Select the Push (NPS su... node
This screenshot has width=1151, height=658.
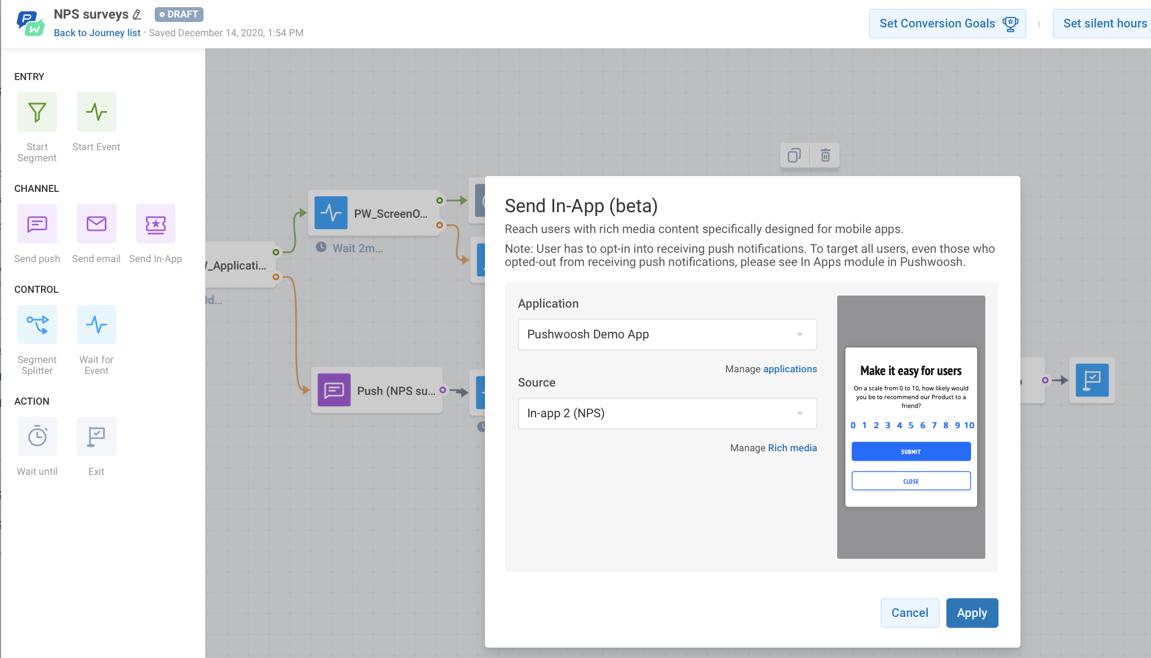coord(377,390)
